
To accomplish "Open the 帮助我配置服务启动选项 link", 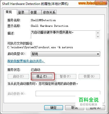I will pos(26,61).
